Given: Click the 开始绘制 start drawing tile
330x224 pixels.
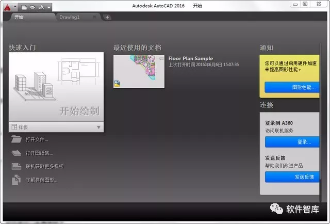Looking at the screenshot, I should 56,87.
